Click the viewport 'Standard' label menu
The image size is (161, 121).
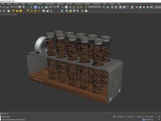point(4,14)
